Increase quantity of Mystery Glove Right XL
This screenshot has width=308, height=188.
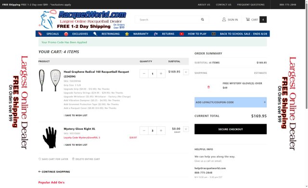click(161, 130)
